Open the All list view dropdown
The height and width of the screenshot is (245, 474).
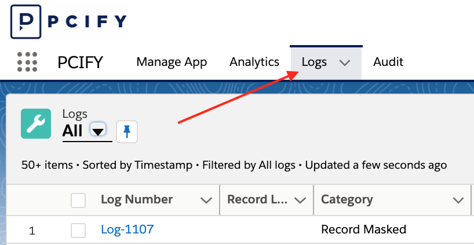98,130
